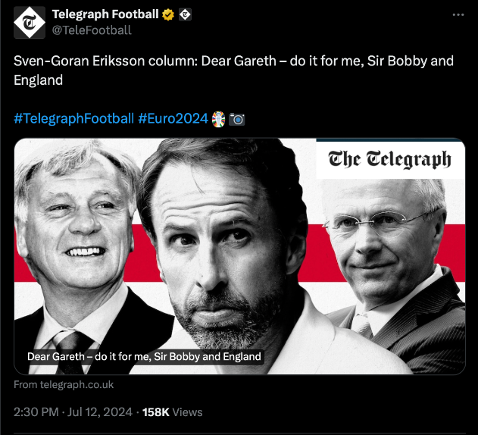Click the 2:30 PM · Jul 12, 2024 timestamp
Screen dimensions: 478x435
point(73,412)
